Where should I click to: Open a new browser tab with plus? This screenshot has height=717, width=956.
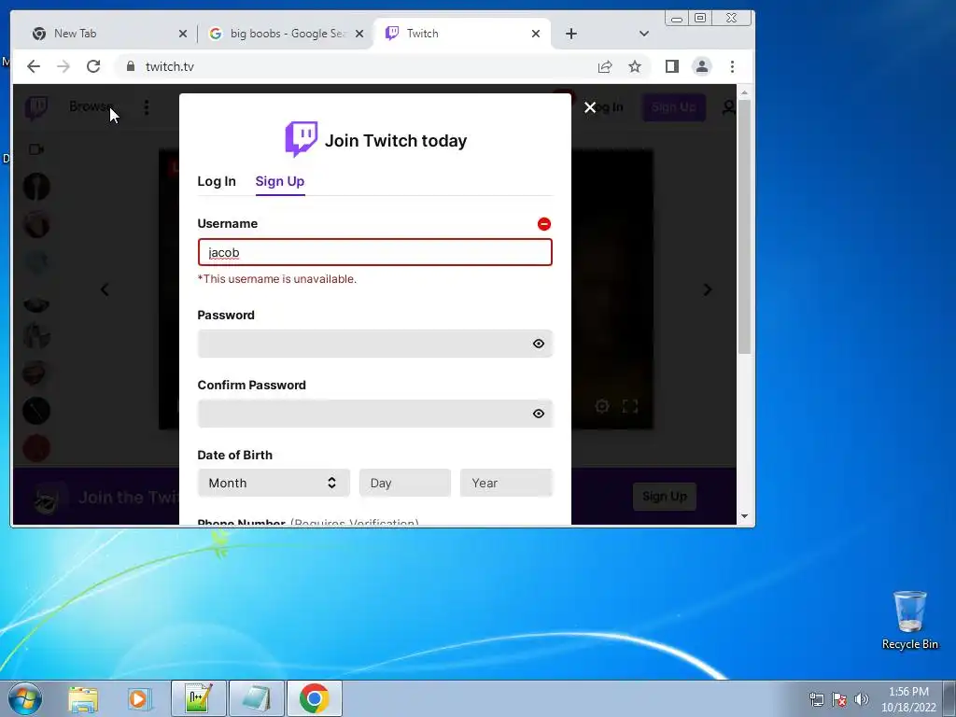coord(571,35)
